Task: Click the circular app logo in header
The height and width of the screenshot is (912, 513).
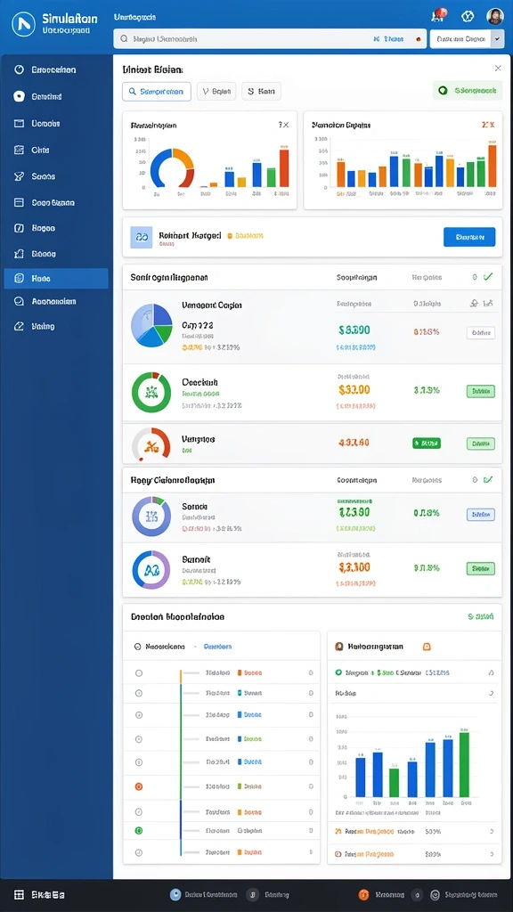Action: [x=23, y=24]
